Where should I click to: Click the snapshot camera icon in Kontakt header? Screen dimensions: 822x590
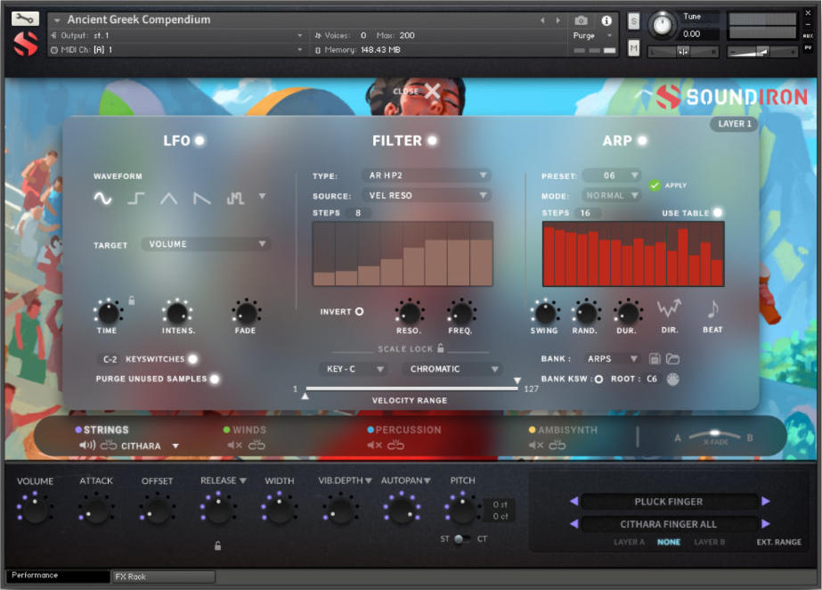[x=582, y=20]
